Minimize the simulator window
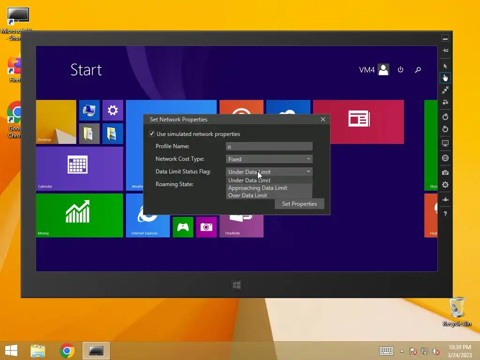Viewport: 480px width, 360px height. [x=445, y=38]
